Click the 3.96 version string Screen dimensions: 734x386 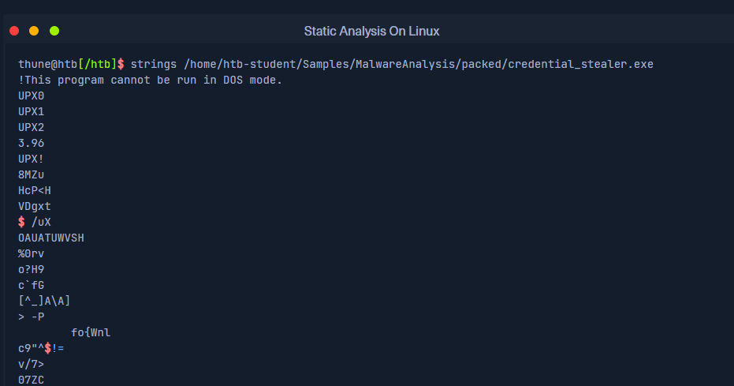(x=32, y=143)
